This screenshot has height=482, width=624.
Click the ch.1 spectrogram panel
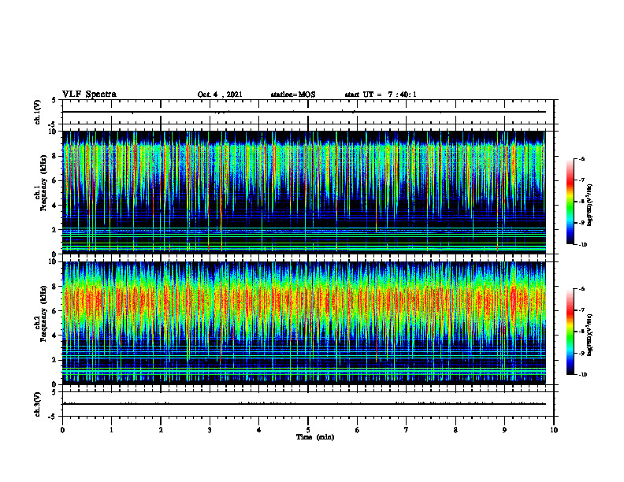[x=304, y=192]
